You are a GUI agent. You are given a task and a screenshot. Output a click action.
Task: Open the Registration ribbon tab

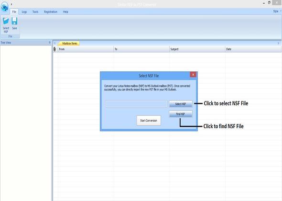coord(51,11)
